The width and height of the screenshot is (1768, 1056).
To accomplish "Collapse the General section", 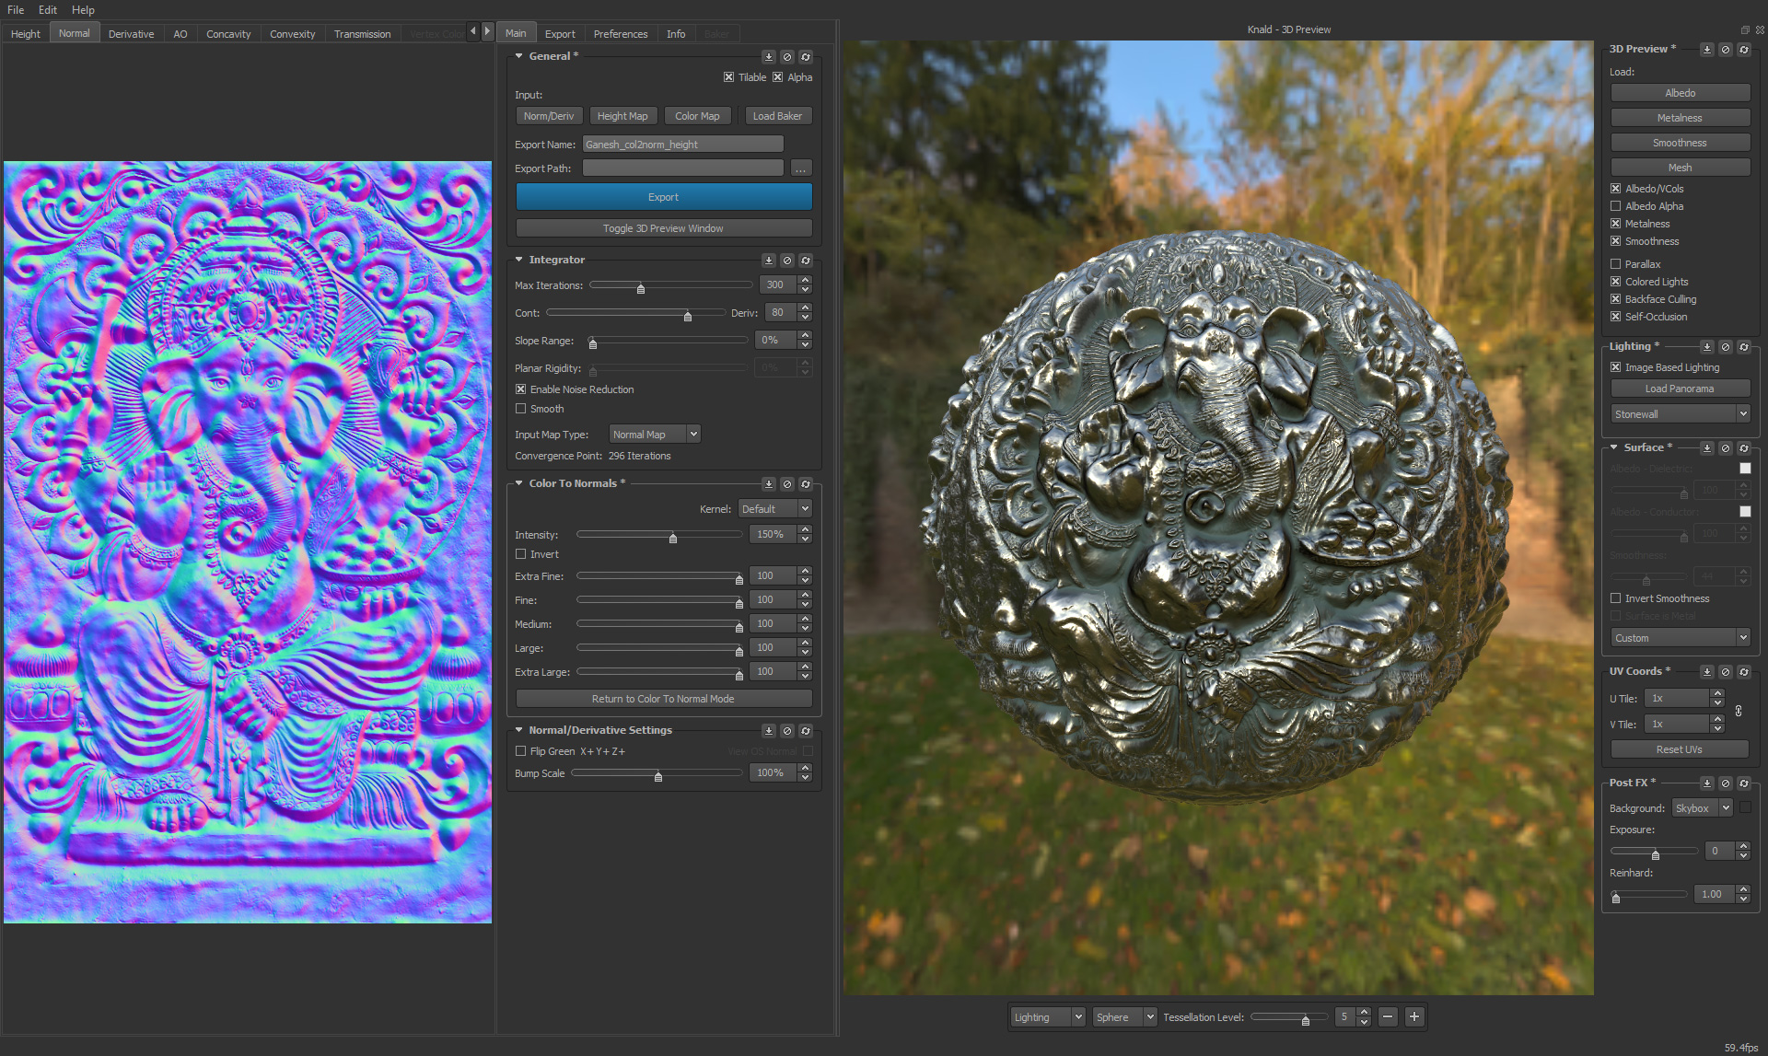I will coord(519,56).
